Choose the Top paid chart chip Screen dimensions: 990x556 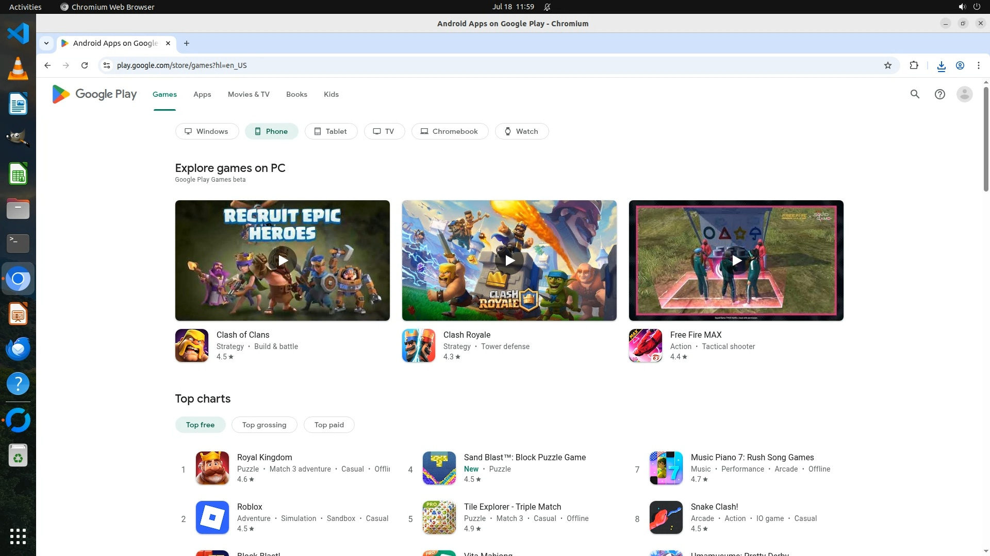click(329, 425)
